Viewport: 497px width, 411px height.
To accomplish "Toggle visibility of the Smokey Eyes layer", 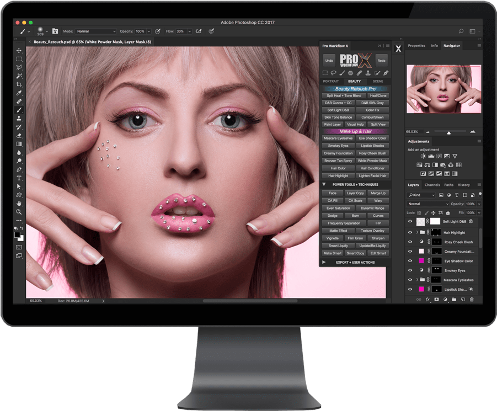I will click(x=410, y=270).
